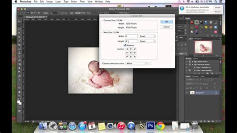The image size is (237, 133).
Task: Click OK in Canvas Size dialog
Action: tap(166, 22)
